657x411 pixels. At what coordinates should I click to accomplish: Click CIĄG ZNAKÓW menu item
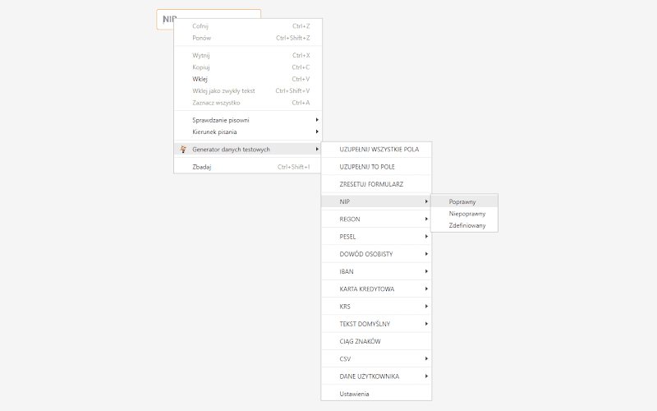tap(376, 341)
